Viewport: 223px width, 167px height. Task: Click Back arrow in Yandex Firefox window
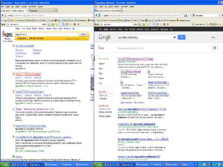[2, 15]
